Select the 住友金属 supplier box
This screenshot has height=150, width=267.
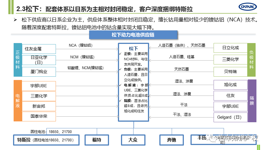coord(39,49)
